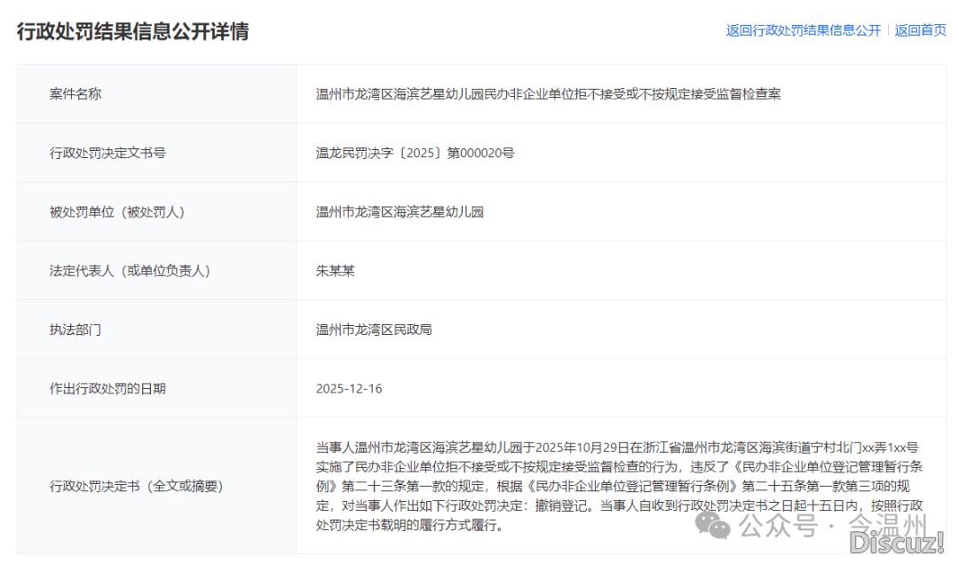Click the penalized unit value 温州市龙湾区海滨艺星幼儿园

coord(400,211)
